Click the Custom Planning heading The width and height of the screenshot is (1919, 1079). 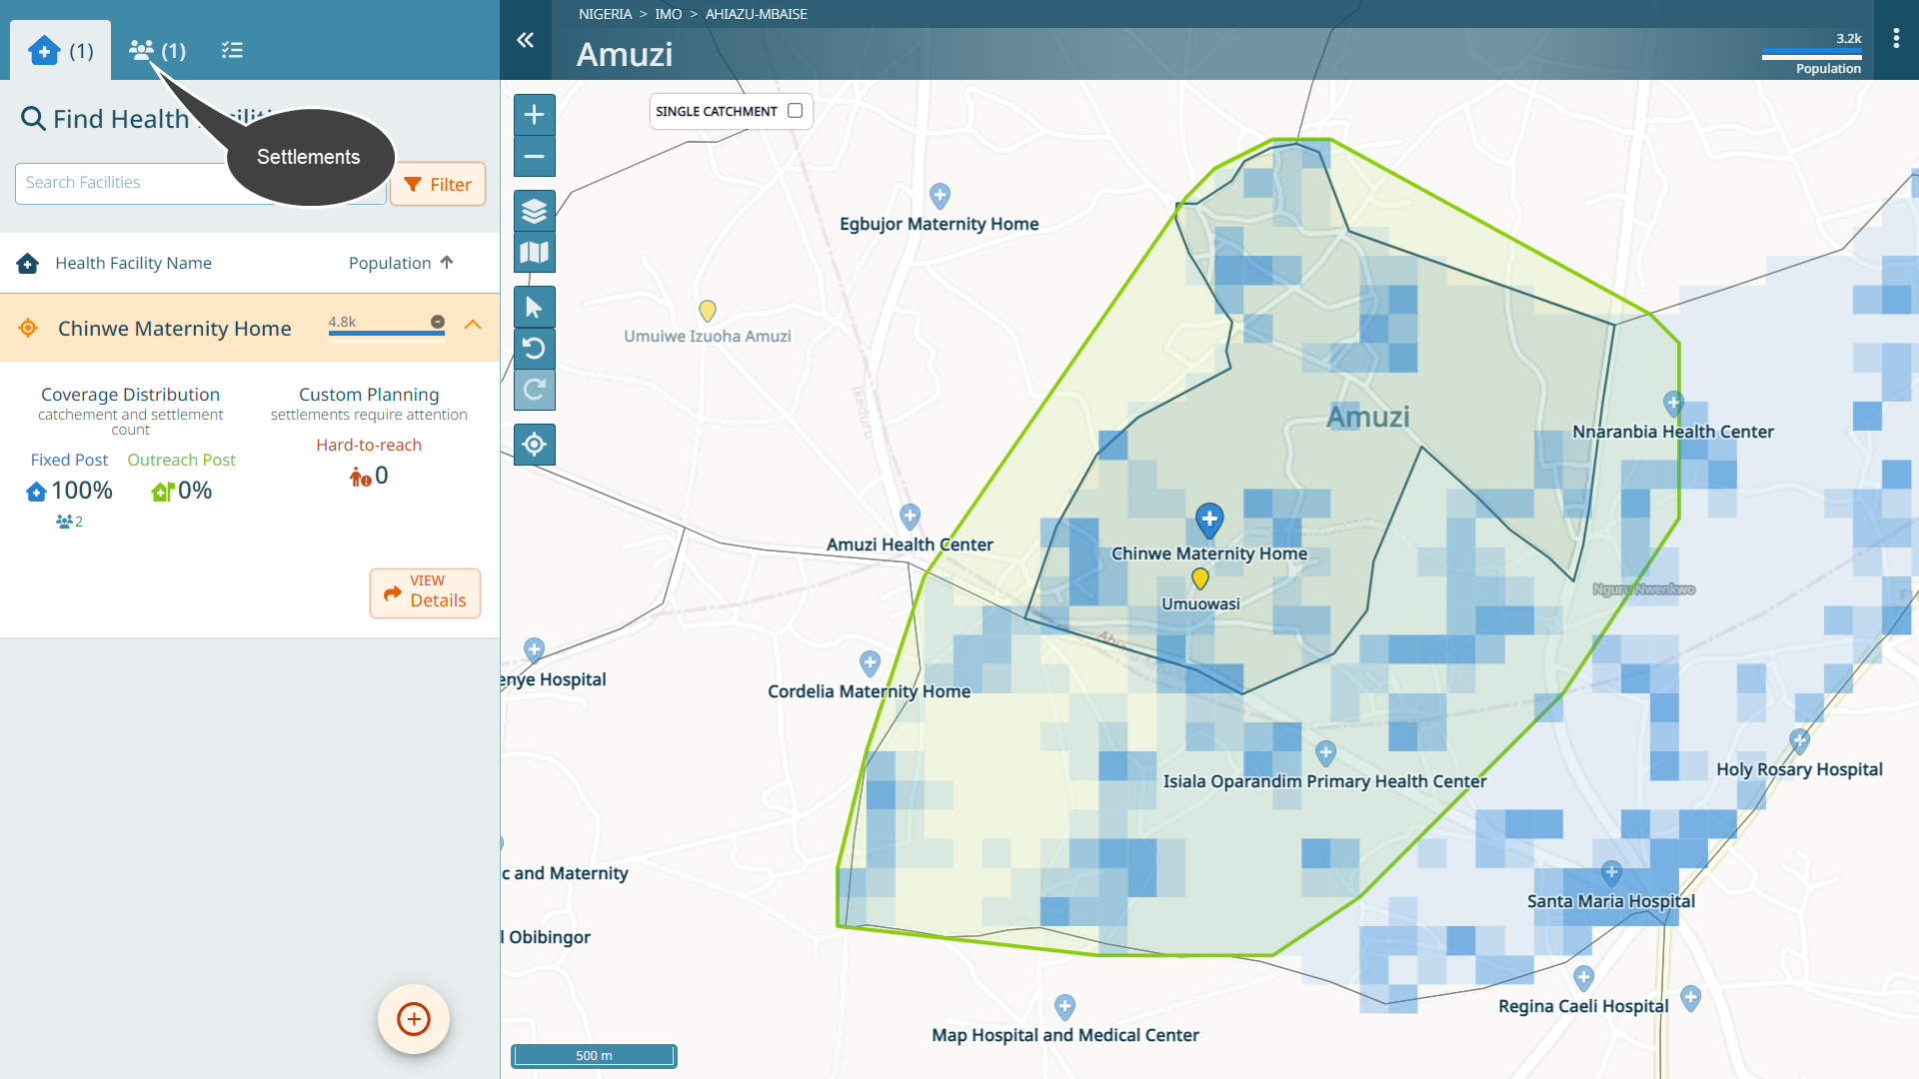369,395
